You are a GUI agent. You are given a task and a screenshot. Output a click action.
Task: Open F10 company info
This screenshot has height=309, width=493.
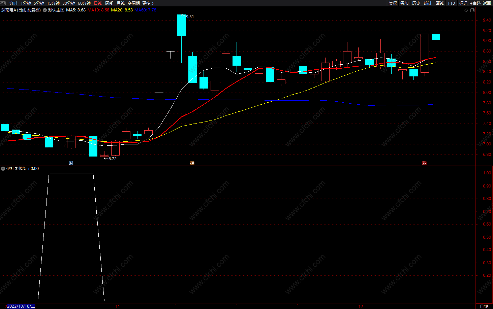click(452, 3)
